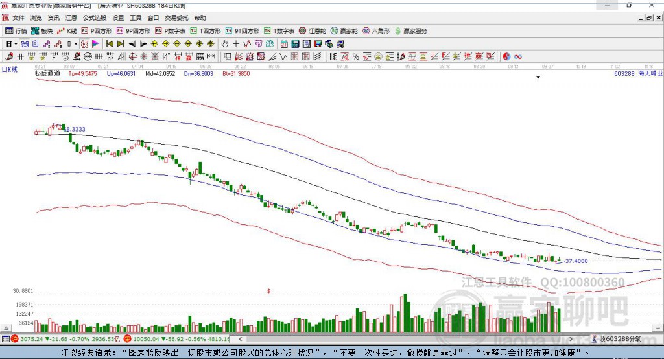Click the Md=42.0852 value
This screenshot has height=359, width=664.
click(160, 74)
